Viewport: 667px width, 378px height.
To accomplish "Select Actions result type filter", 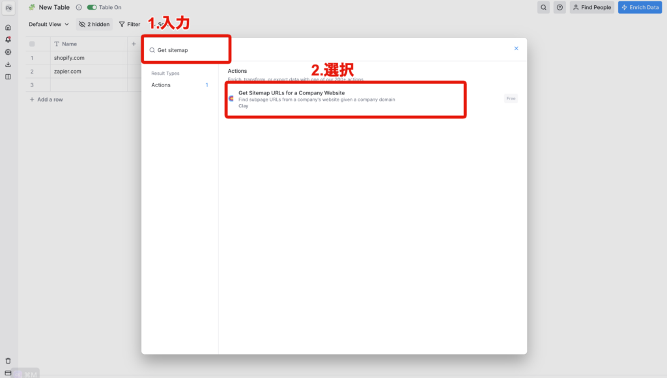I will (180, 85).
